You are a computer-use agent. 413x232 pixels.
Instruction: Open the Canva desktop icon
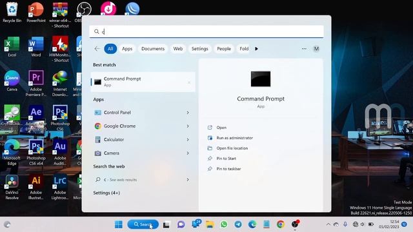(x=12, y=81)
